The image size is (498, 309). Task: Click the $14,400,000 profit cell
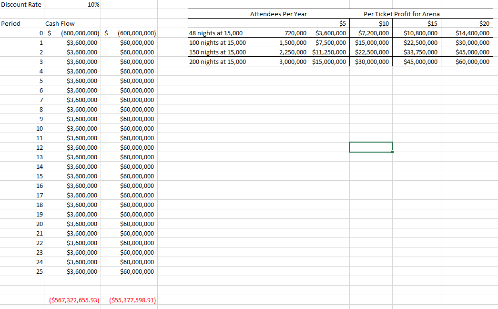(x=472, y=33)
